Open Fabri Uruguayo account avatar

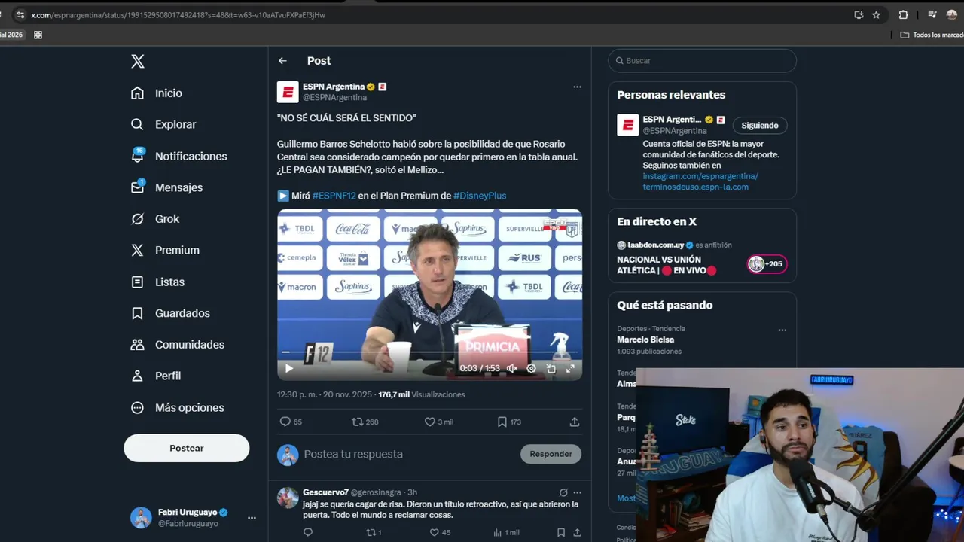tap(141, 518)
